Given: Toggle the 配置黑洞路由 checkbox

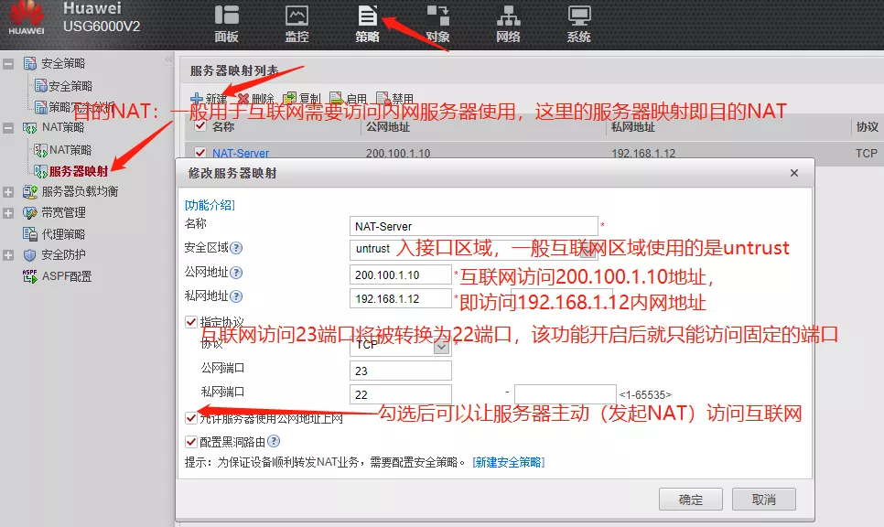Looking at the screenshot, I should (x=191, y=441).
